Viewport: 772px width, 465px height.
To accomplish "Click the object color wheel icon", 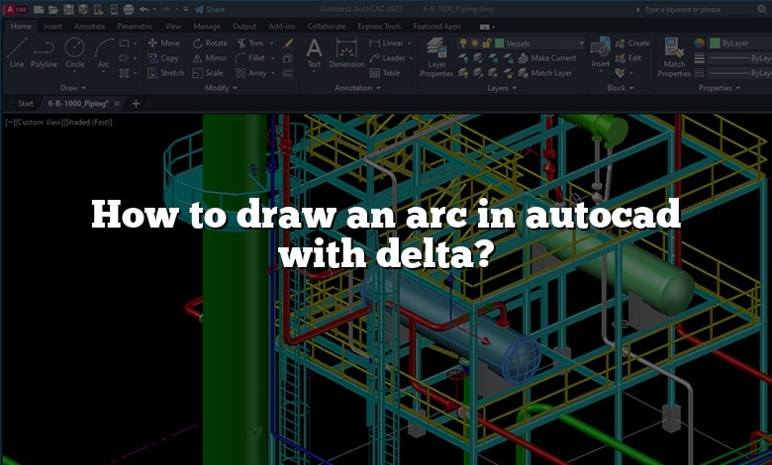I will click(700, 44).
